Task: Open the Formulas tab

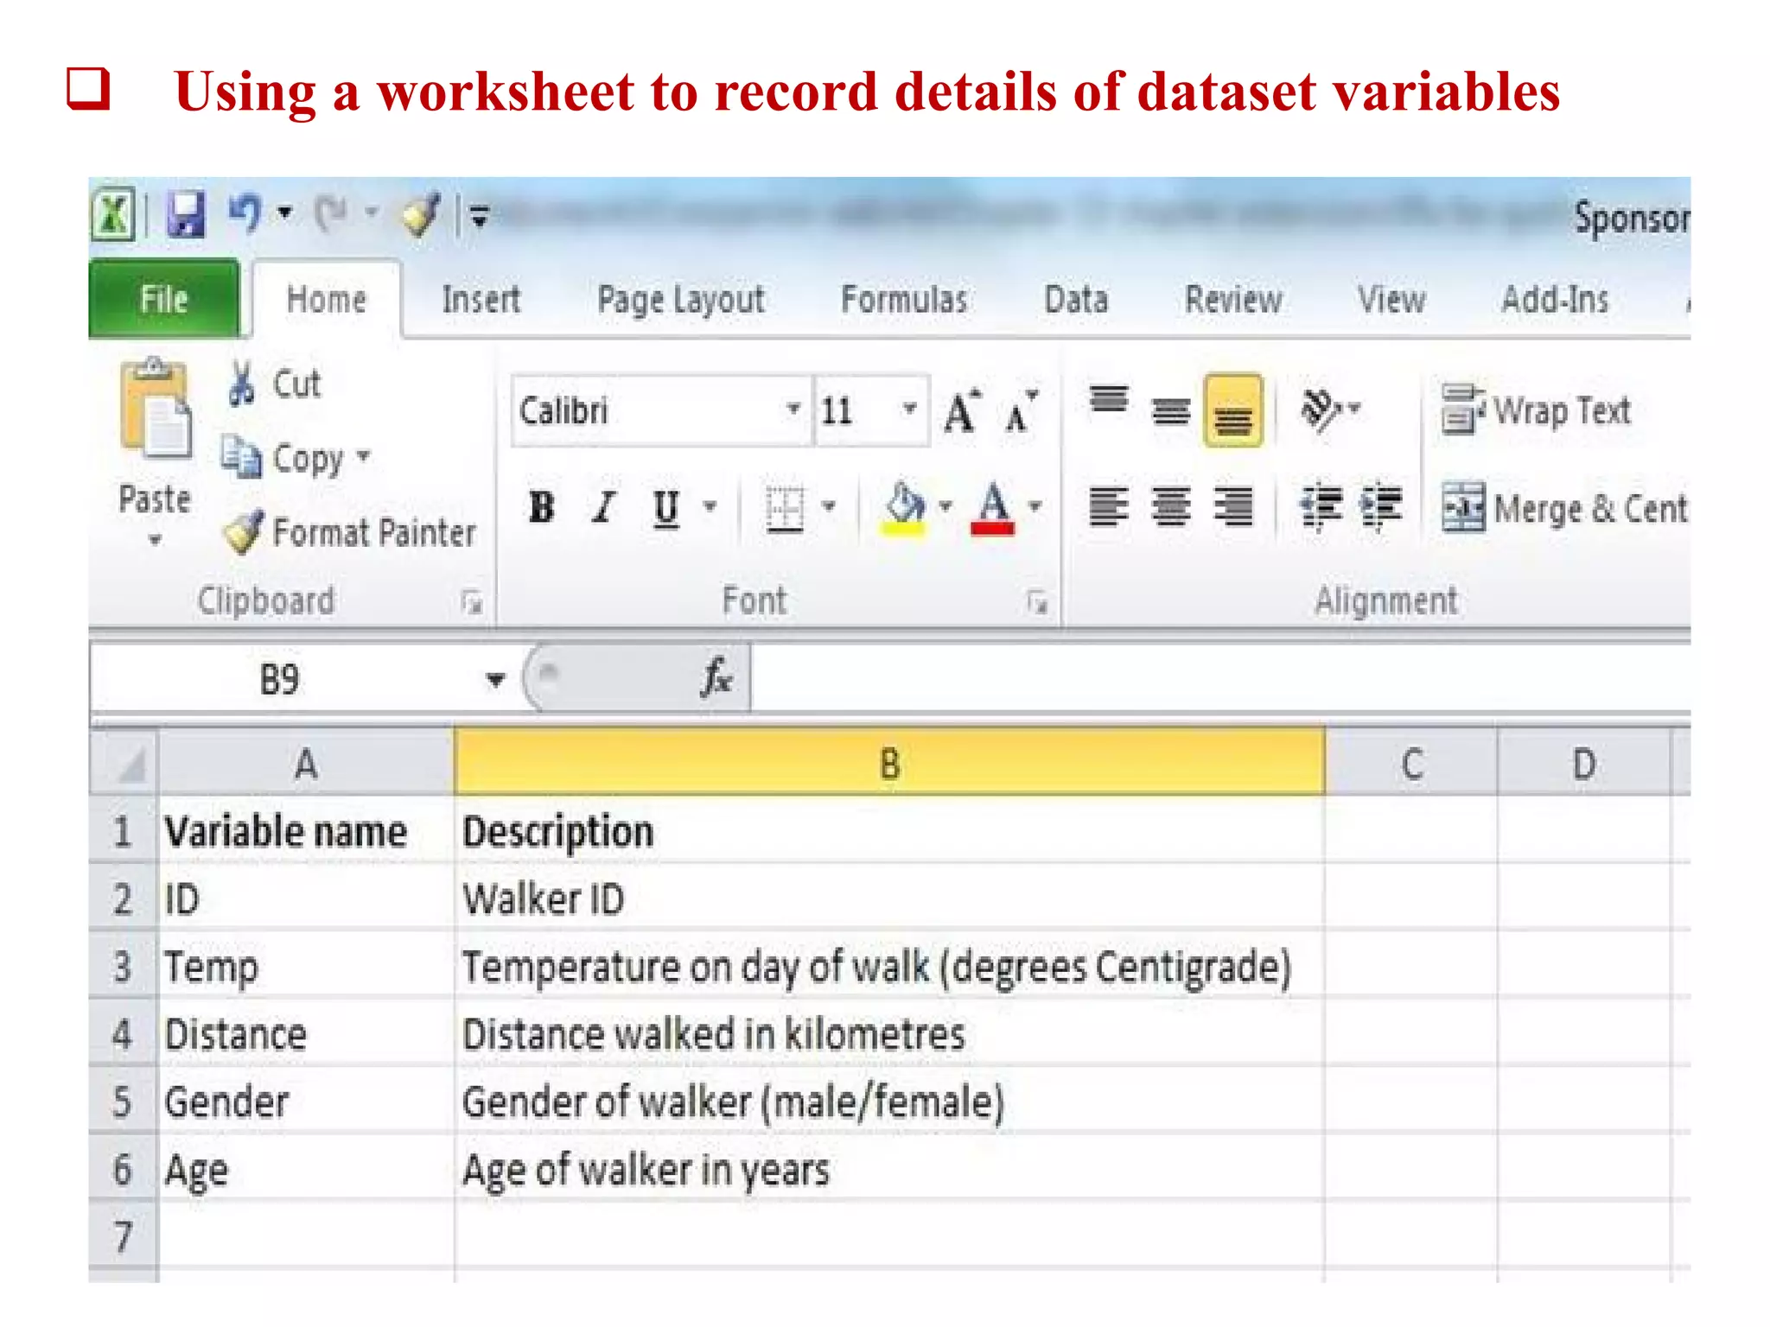Action: pos(904,300)
